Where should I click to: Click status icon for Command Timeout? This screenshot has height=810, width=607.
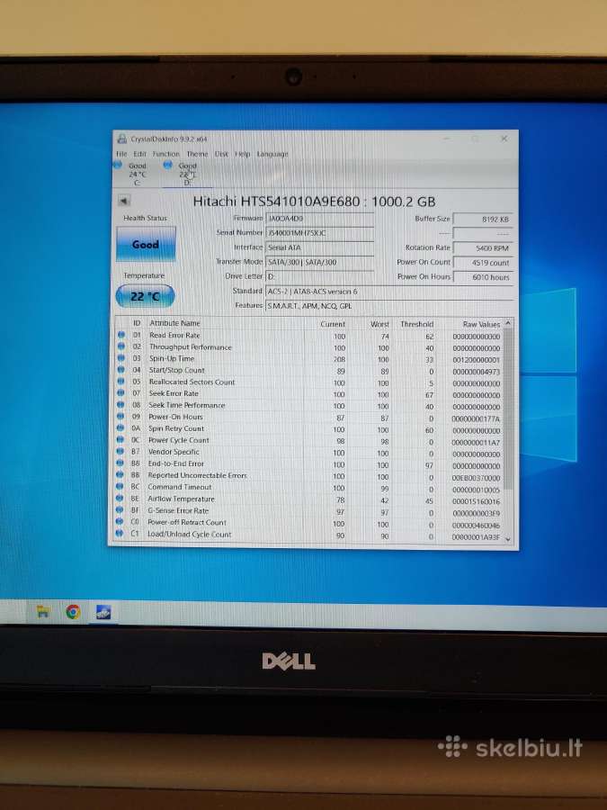(121, 487)
